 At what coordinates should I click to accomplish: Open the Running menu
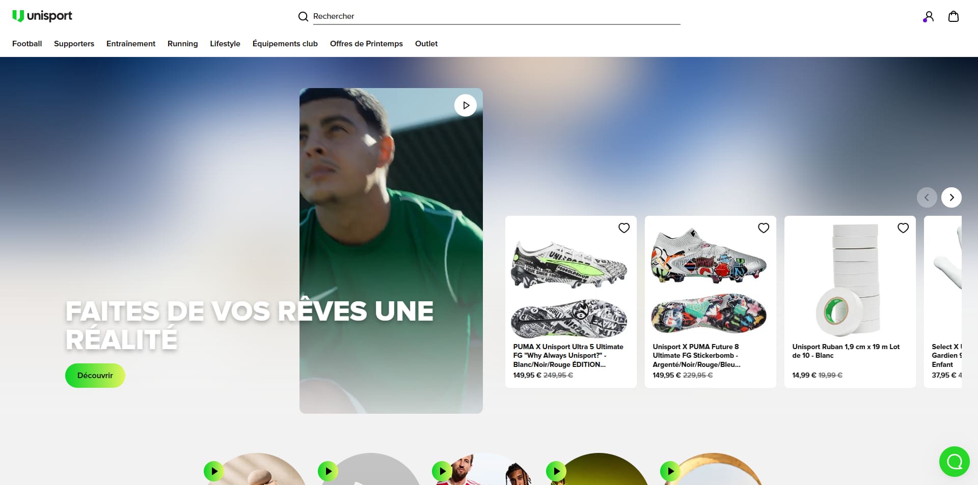(182, 44)
